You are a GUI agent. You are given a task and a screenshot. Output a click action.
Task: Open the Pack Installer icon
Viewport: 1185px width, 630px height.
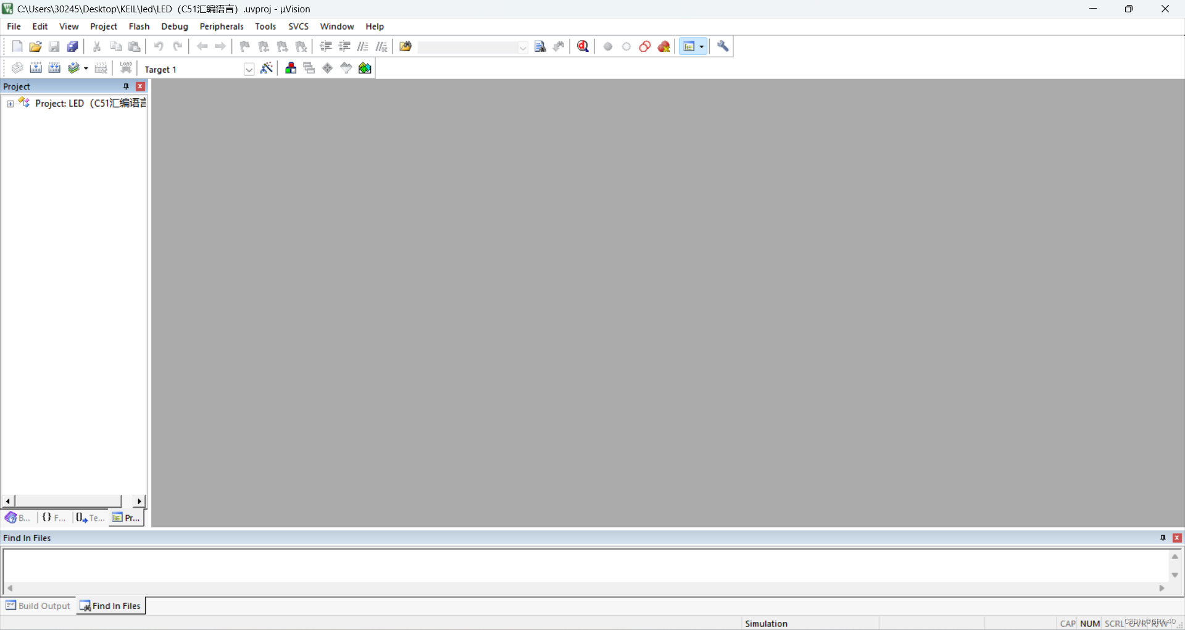pos(365,68)
